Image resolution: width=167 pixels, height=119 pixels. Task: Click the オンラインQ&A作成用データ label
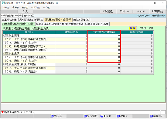[151, 16]
